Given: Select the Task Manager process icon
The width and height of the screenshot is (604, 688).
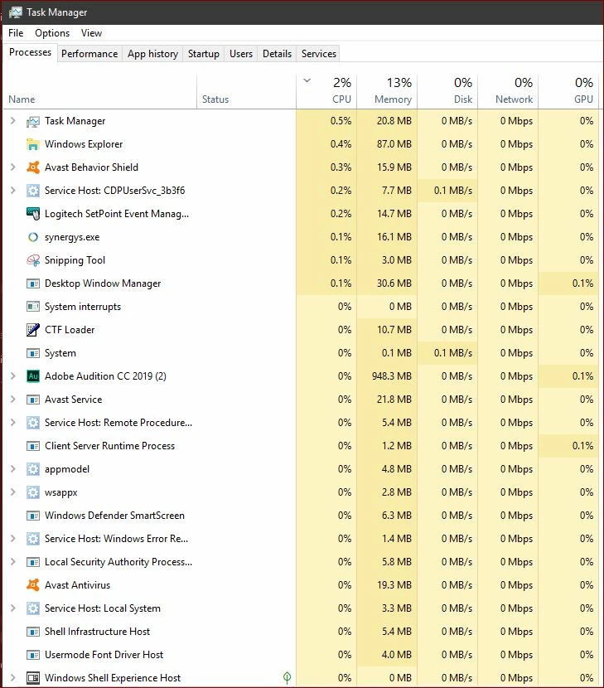Looking at the screenshot, I should point(33,121).
